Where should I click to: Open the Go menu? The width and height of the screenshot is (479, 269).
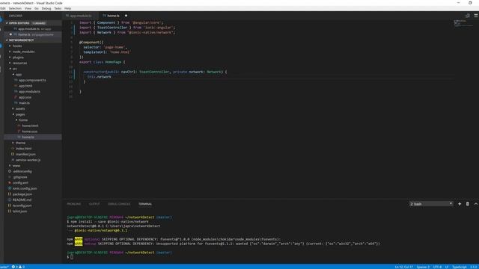click(x=37, y=8)
